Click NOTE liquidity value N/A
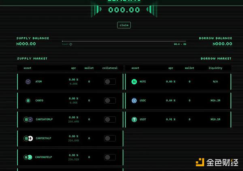Viewport: 243px width, 171px height. point(215,81)
